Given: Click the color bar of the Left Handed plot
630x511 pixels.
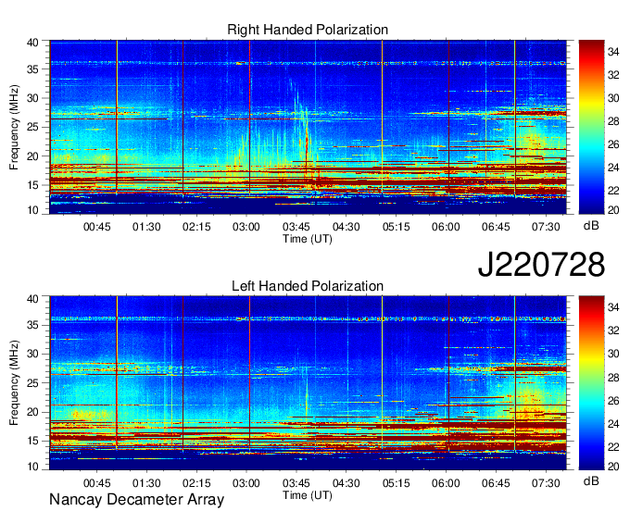Looking at the screenshot, I should 591,383.
